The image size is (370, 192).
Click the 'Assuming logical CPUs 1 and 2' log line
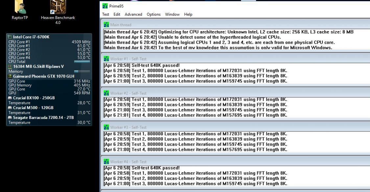pos(219,43)
